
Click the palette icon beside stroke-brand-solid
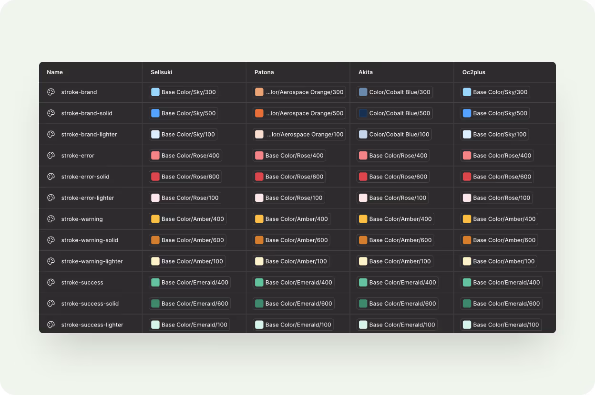click(51, 113)
